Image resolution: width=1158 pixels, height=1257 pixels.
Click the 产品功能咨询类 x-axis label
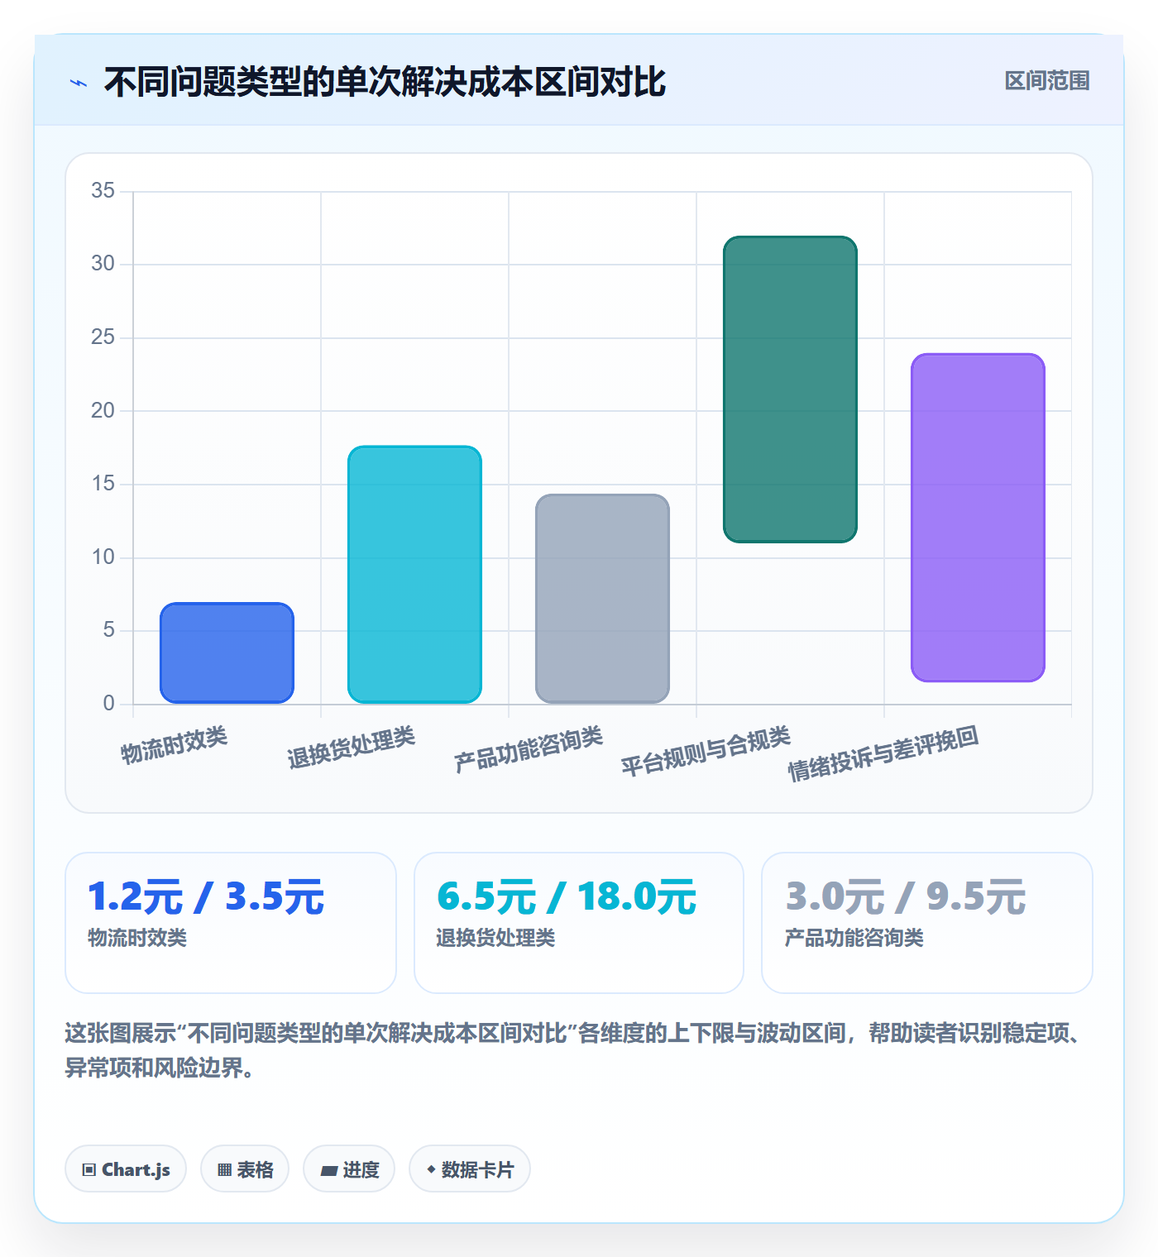[528, 750]
